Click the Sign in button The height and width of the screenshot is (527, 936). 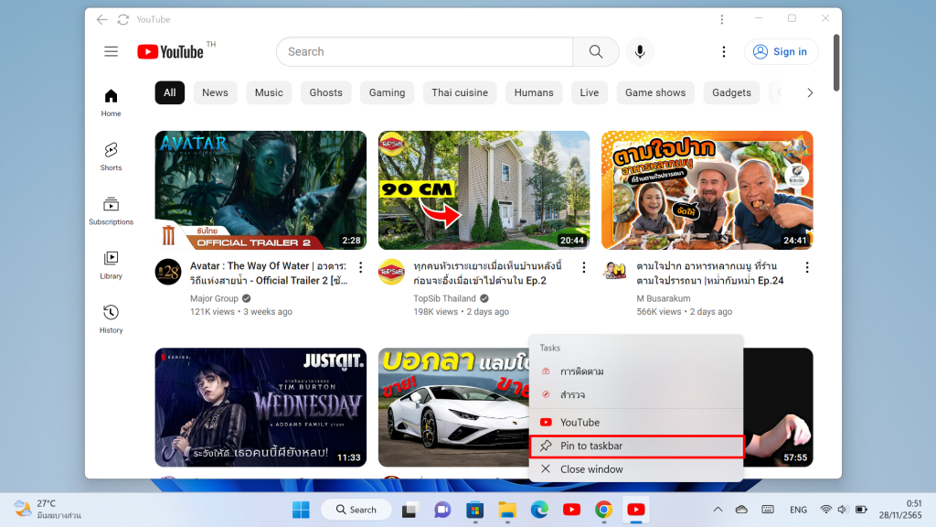(781, 51)
